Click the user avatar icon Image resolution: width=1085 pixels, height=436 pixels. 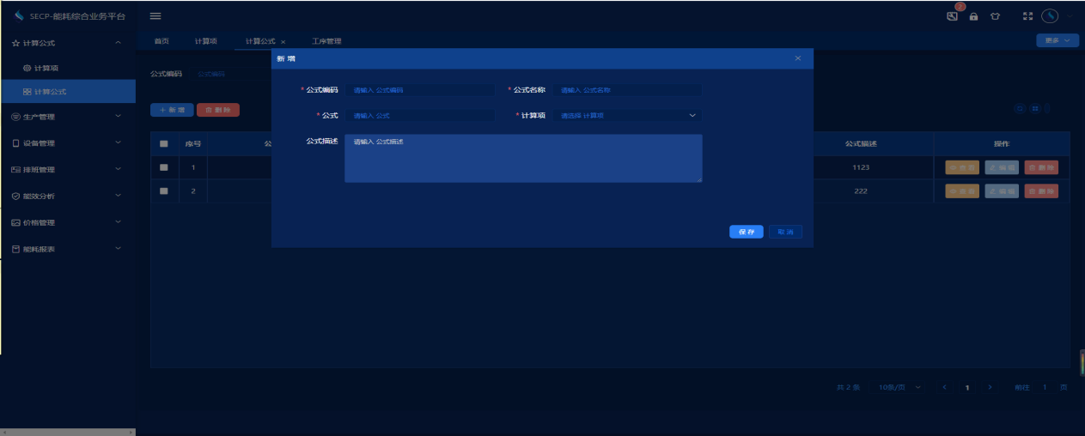[x=1050, y=16]
